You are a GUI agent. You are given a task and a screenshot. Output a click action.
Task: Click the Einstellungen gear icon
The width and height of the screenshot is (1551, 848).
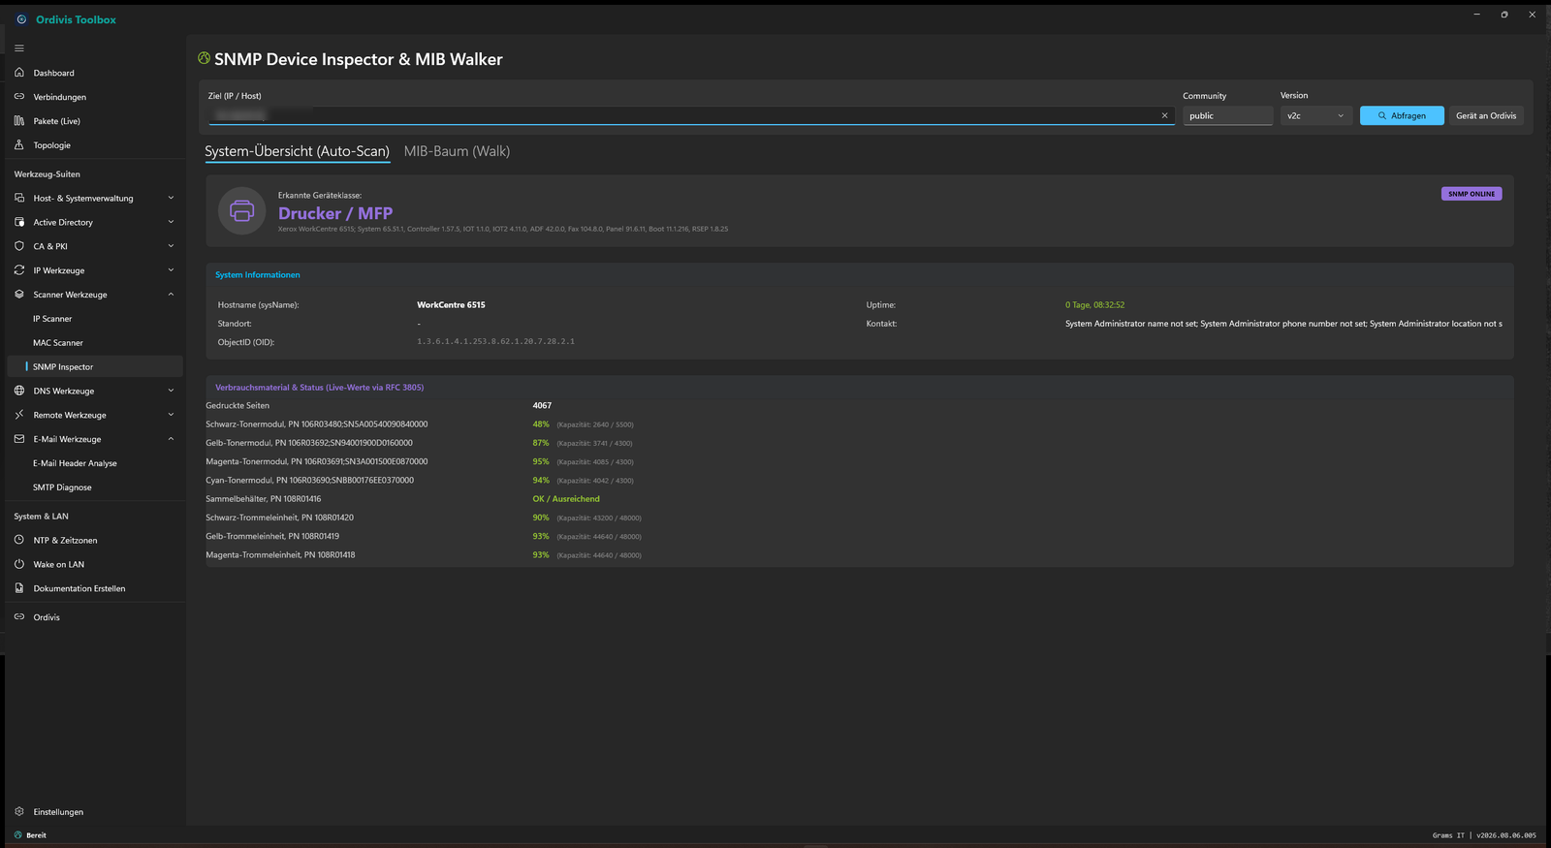(19, 812)
